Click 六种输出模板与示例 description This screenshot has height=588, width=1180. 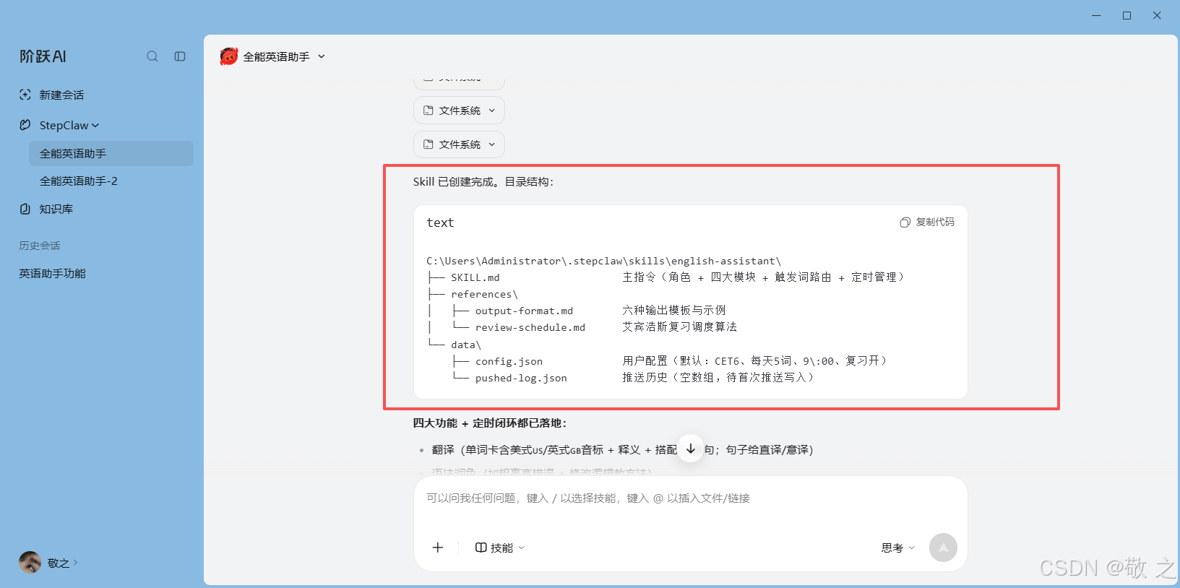674,311
